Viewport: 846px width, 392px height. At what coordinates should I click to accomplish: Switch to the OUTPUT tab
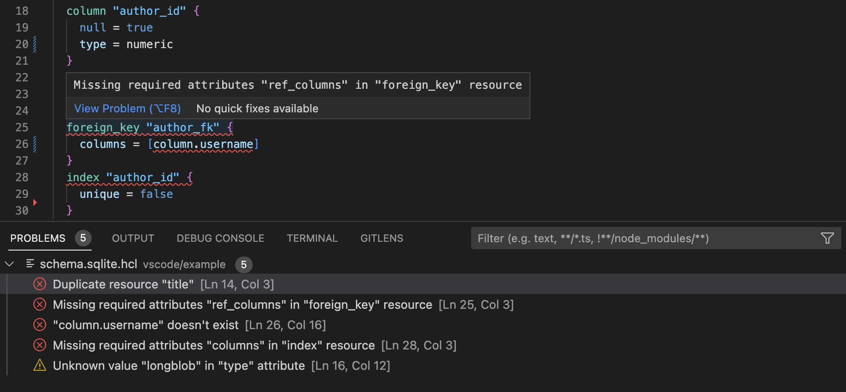pyautogui.click(x=133, y=238)
